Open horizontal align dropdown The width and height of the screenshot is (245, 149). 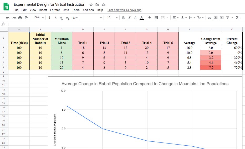coord(175,18)
